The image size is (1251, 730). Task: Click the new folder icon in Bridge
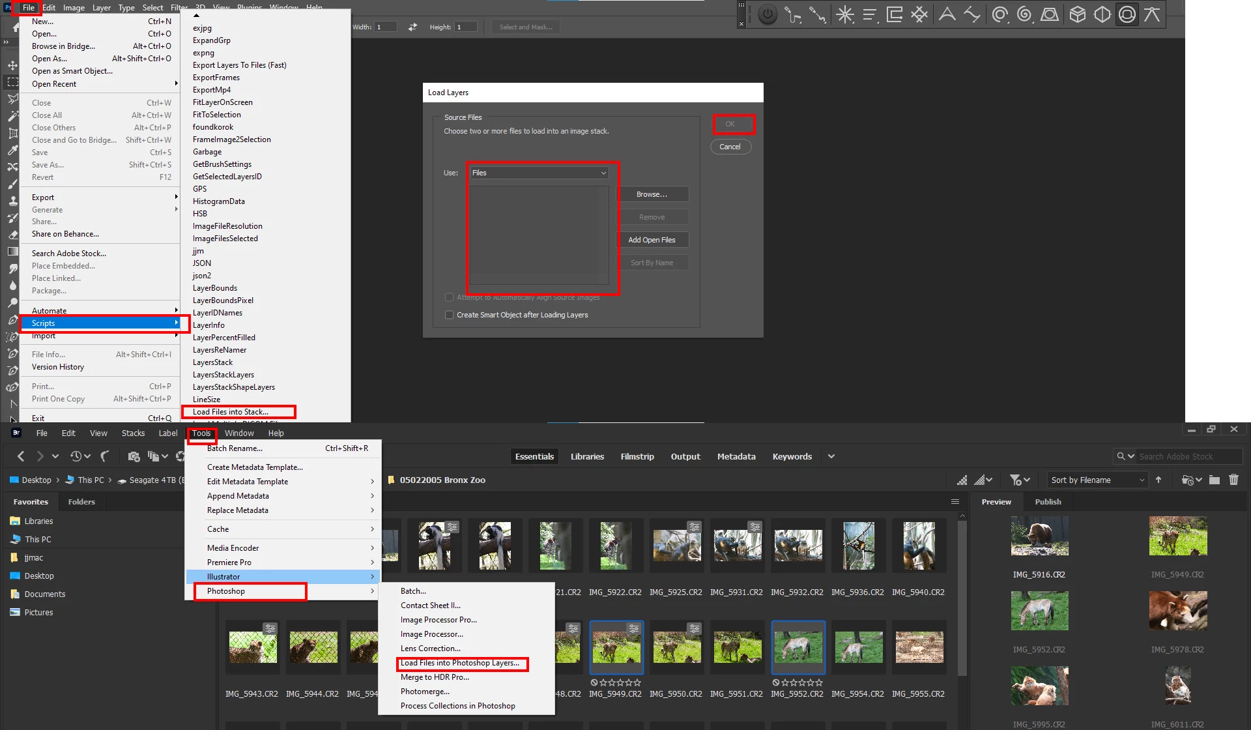1214,480
